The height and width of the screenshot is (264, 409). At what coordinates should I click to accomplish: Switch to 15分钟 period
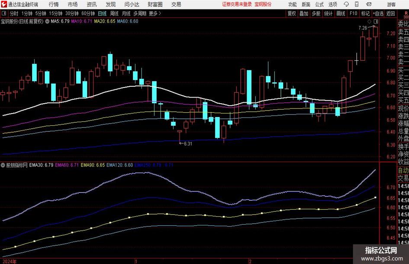click(x=56, y=13)
